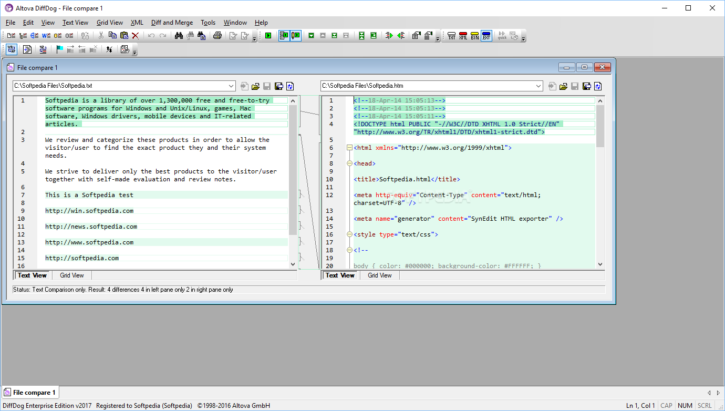Open comparison mode toolbar overflow arrow
The height and width of the screenshot is (411, 725).
(x=523, y=38)
